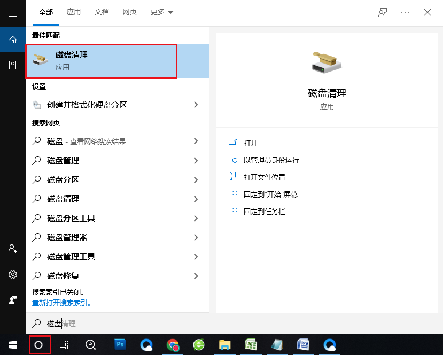Viewport: 443px width, 355px height.
Task: Open the hamburger menu in the search sidebar
Action: [13, 14]
